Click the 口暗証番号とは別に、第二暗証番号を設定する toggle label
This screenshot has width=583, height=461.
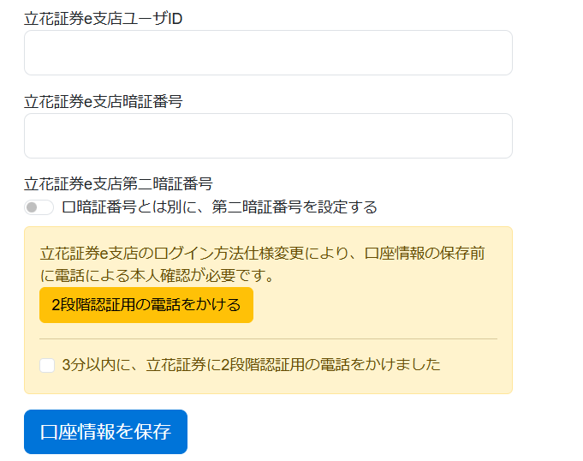coord(220,207)
